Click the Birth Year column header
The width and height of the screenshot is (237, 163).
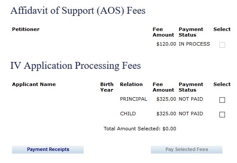tap(107, 87)
